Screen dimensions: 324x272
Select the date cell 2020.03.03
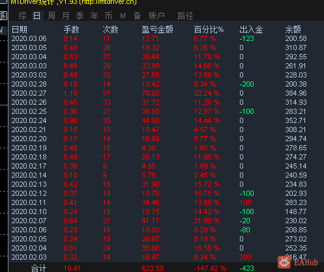29,66
